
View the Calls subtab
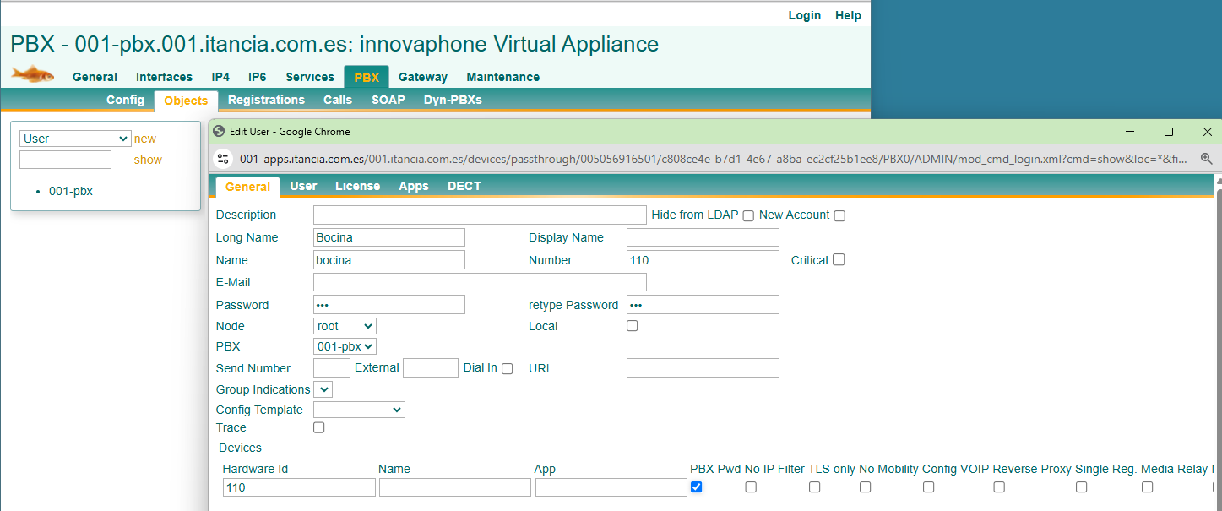click(x=338, y=100)
